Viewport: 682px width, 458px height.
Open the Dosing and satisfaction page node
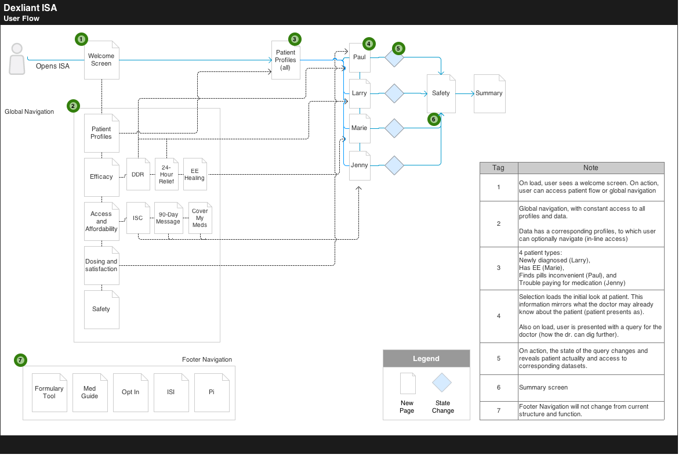pyautogui.click(x=102, y=266)
